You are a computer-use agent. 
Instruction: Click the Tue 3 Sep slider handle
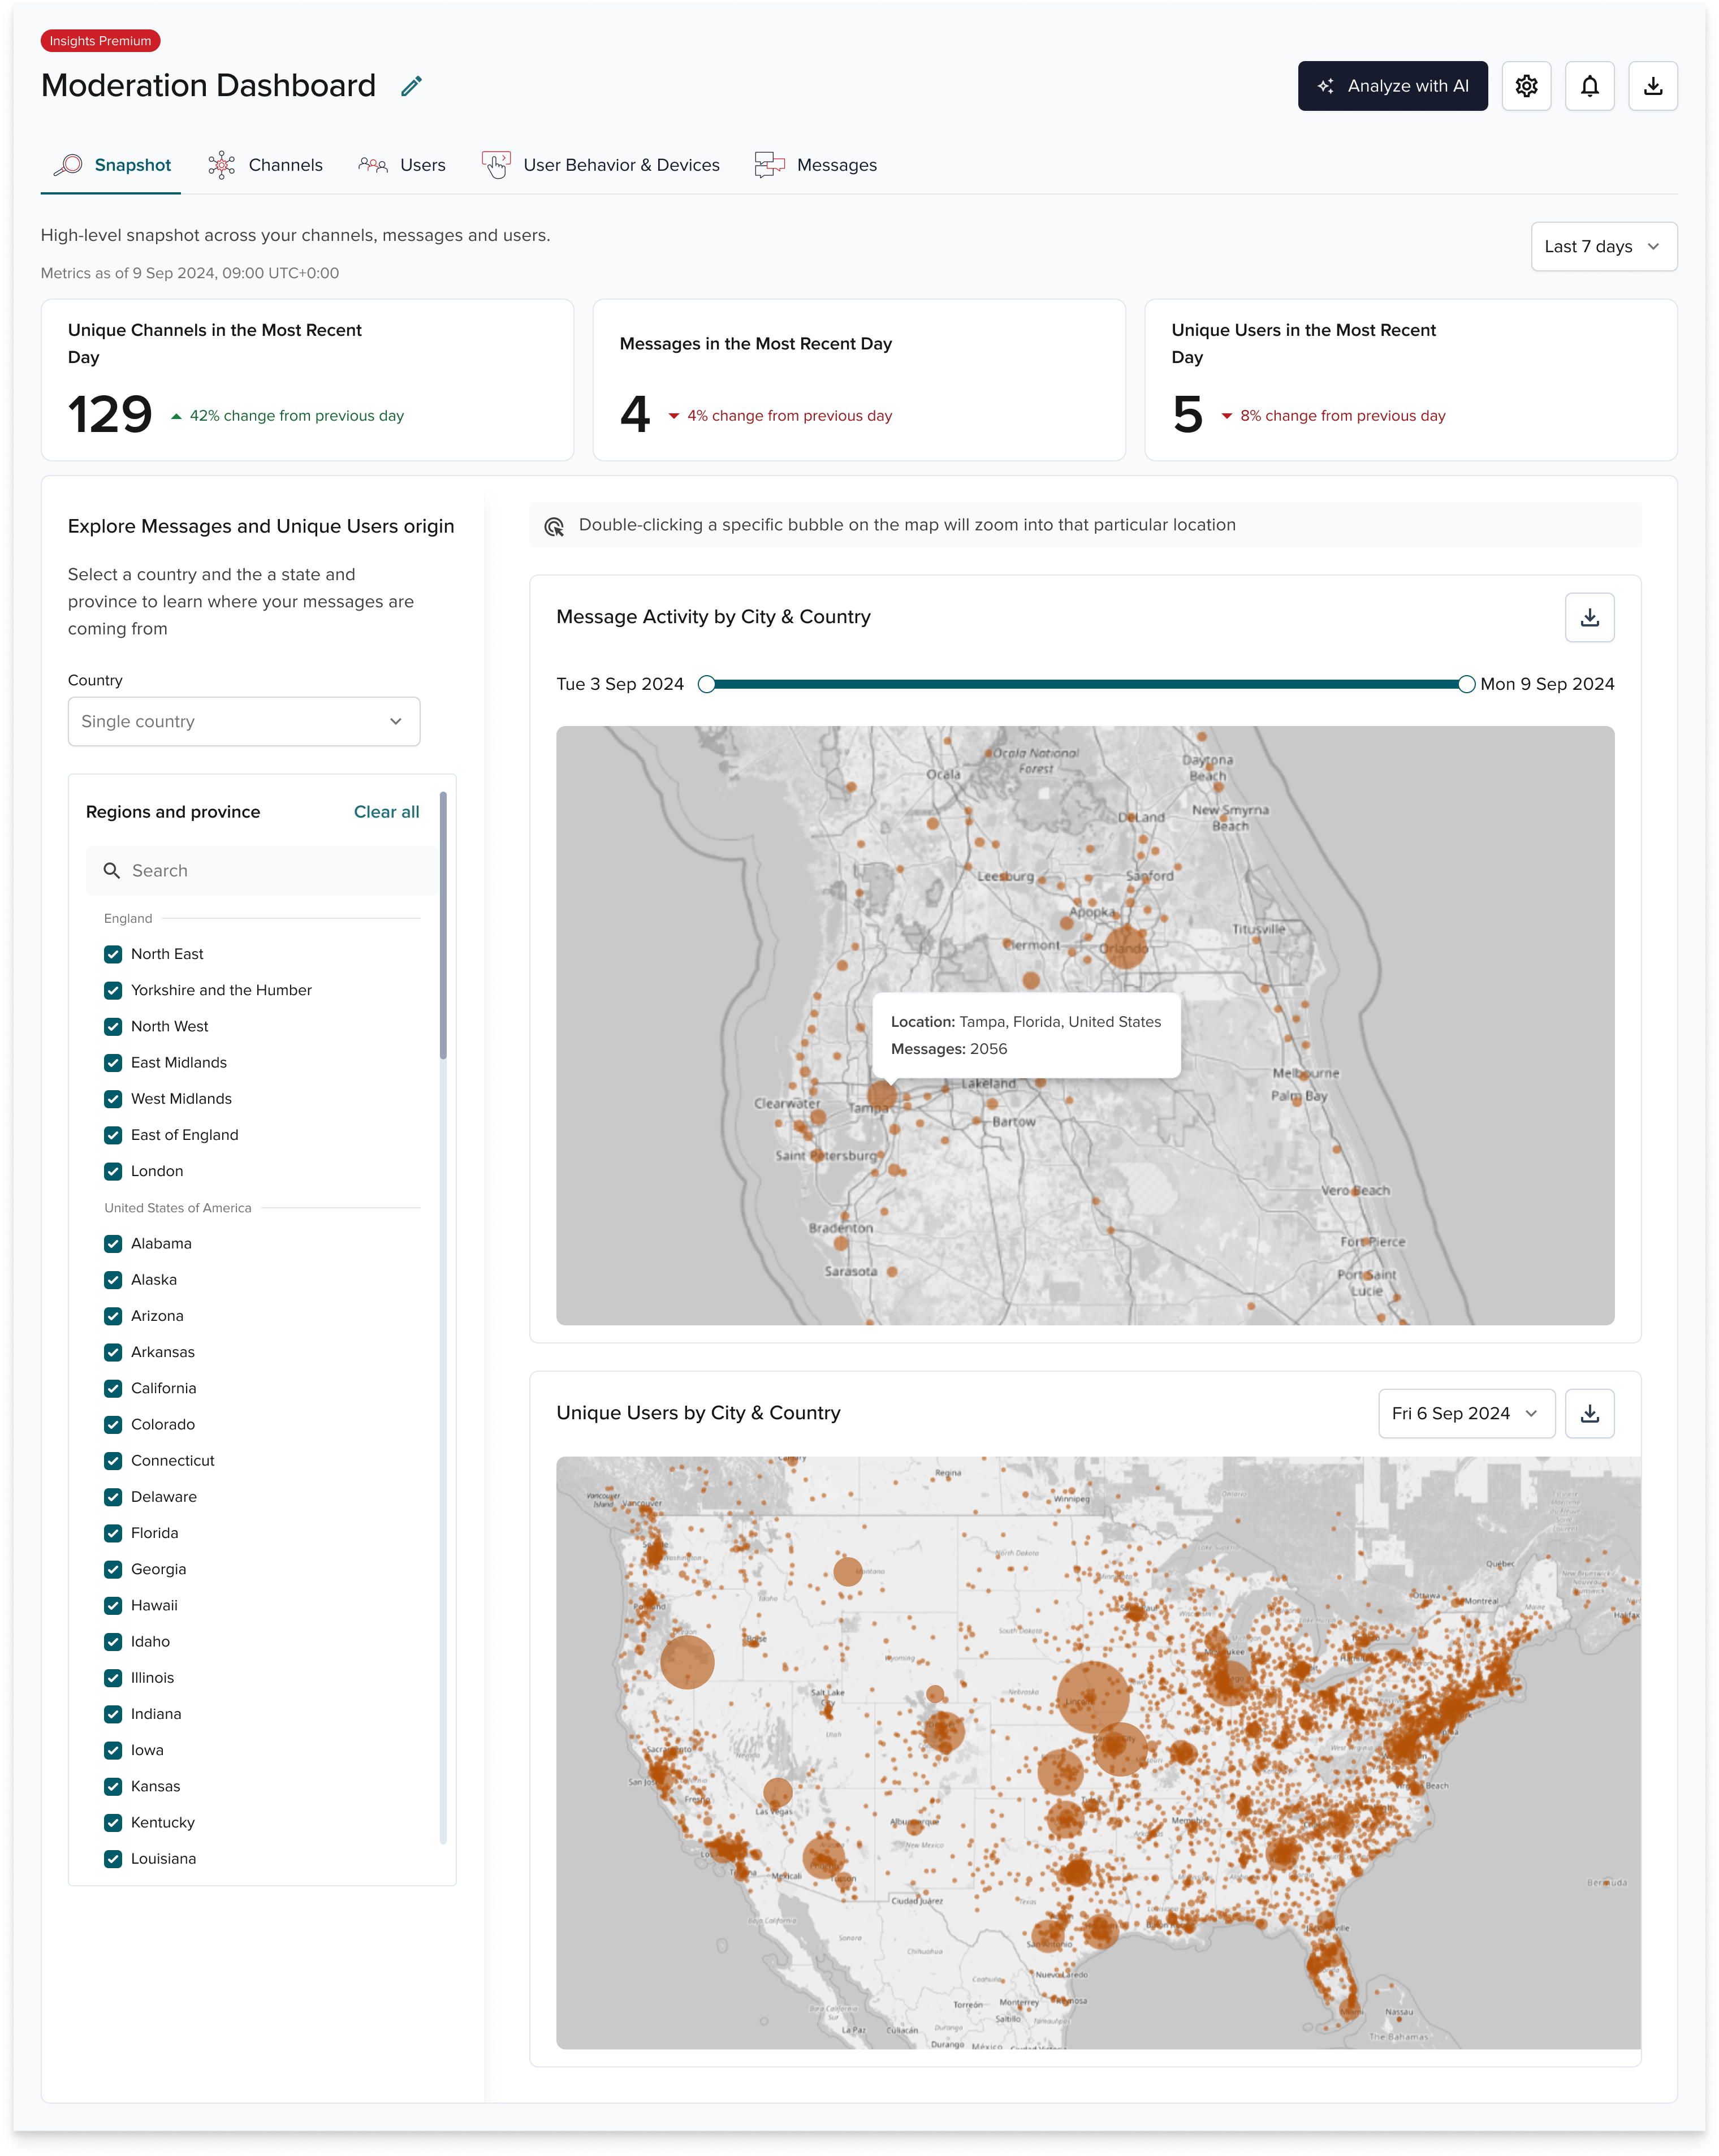(x=708, y=684)
